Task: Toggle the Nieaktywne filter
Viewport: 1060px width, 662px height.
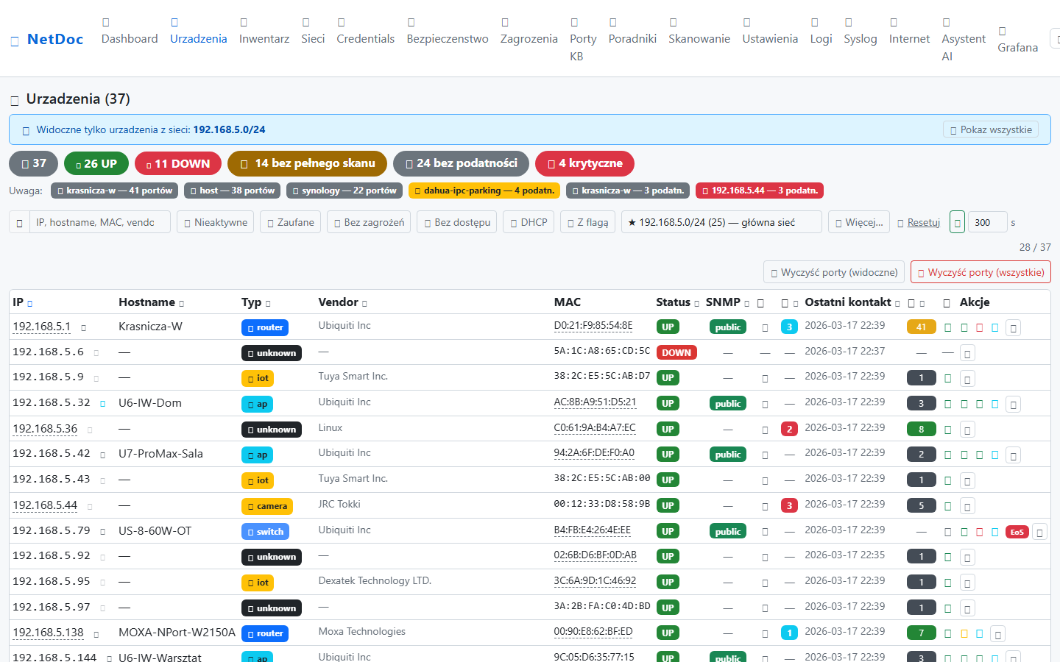Action: (x=215, y=222)
